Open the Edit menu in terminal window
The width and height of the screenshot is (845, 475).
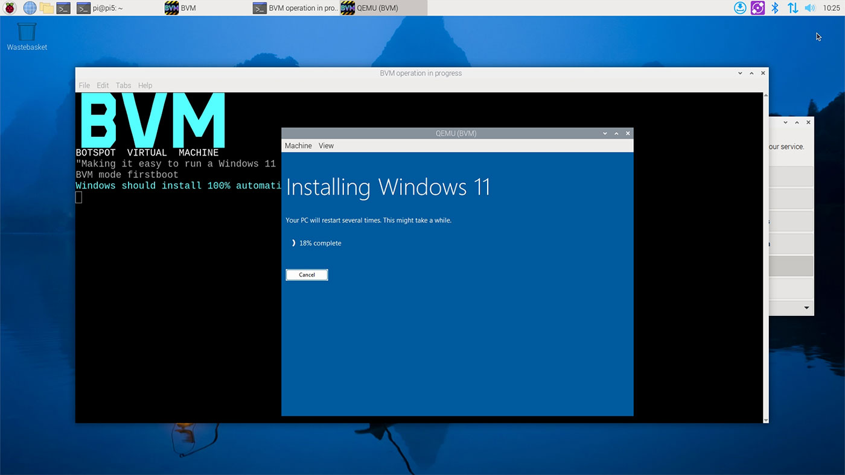pyautogui.click(x=103, y=86)
